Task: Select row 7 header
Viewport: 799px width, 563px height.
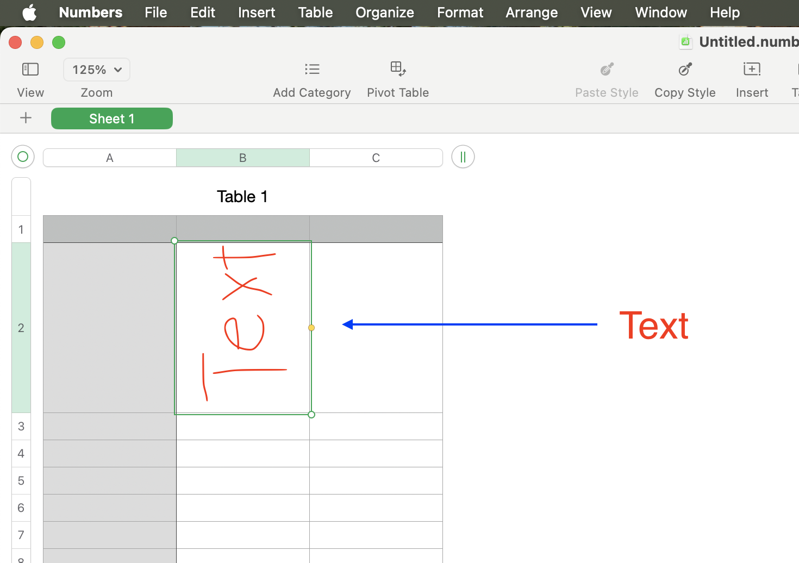Action: [21, 535]
